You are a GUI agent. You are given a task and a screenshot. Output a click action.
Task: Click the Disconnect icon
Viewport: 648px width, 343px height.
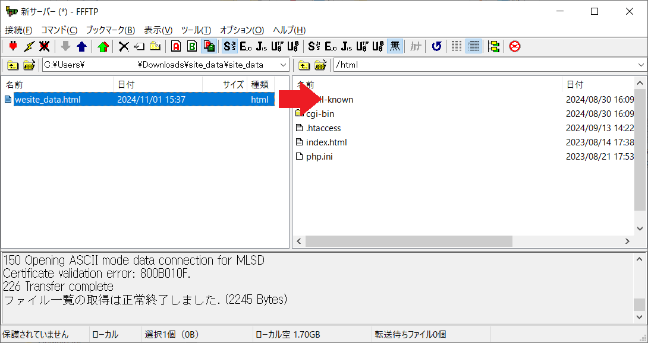coord(44,46)
